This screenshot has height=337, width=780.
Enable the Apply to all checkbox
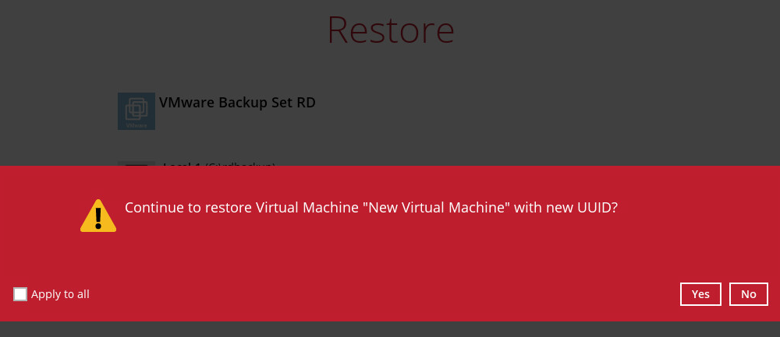pyautogui.click(x=20, y=294)
